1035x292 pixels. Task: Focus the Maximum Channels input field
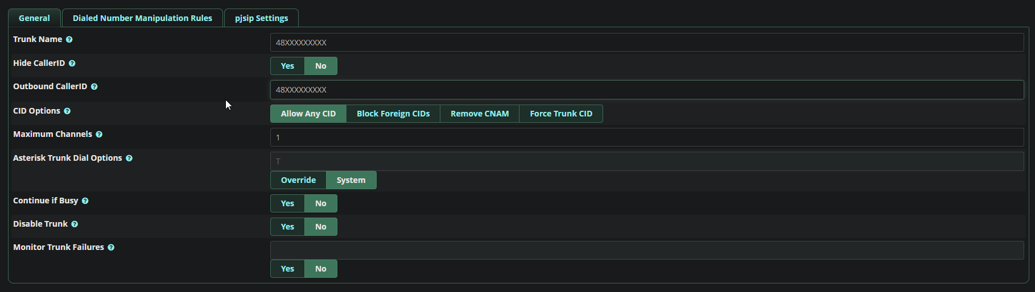[x=646, y=137]
